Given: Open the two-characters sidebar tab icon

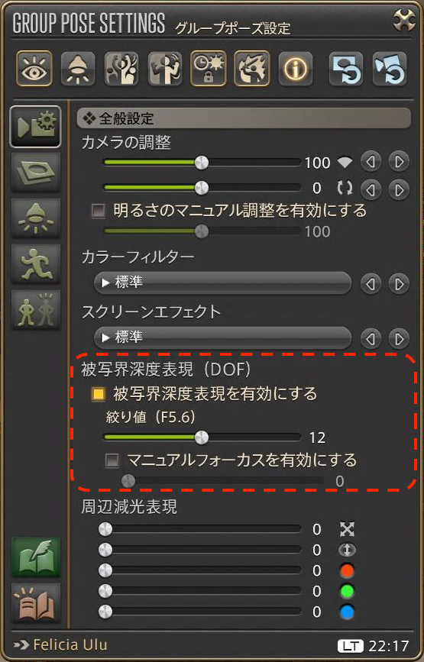Looking at the screenshot, I should pos(36,309).
